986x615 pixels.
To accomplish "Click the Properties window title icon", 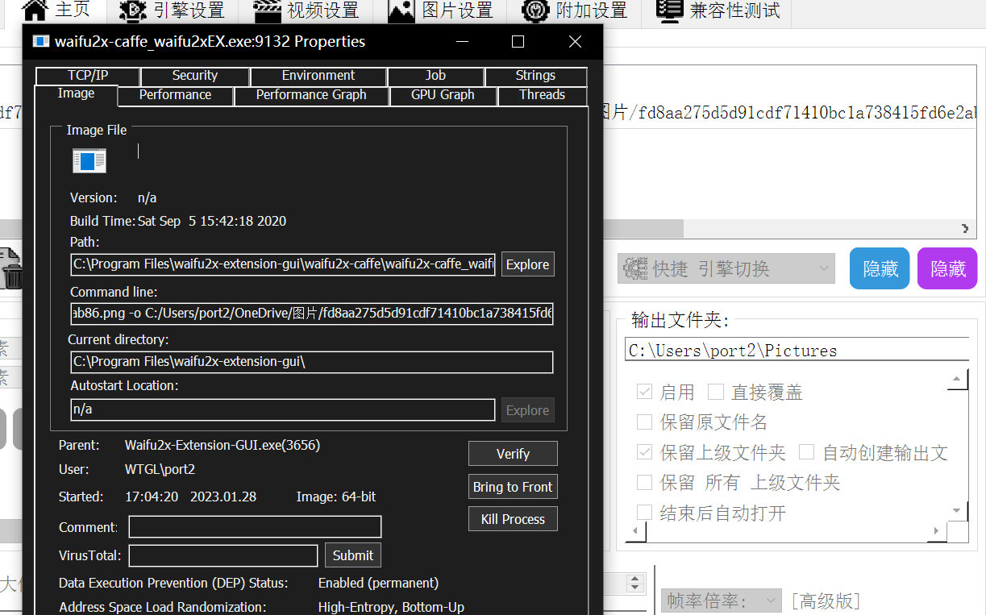I will 41,42.
